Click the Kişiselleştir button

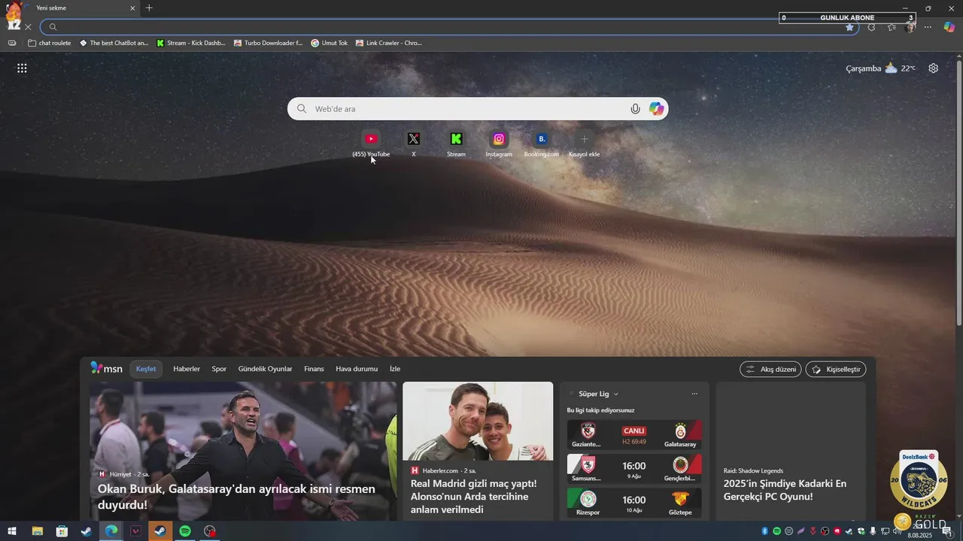pos(836,369)
